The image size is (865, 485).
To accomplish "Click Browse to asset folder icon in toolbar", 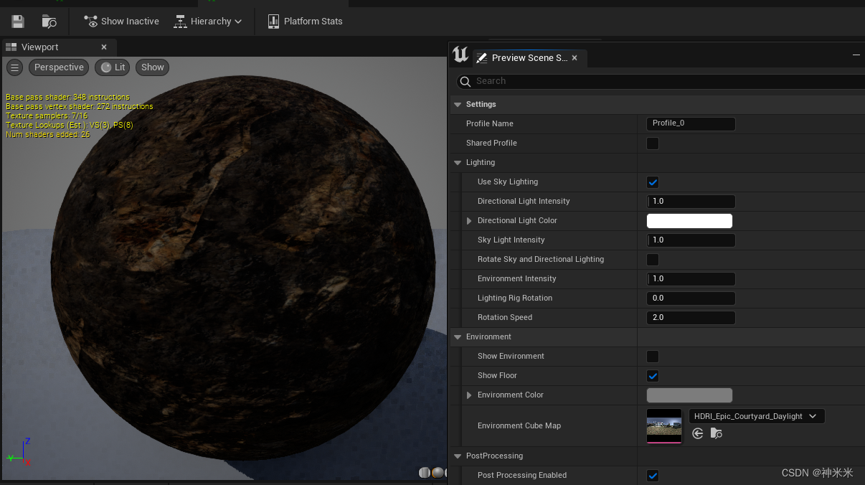I will [x=49, y=22].
